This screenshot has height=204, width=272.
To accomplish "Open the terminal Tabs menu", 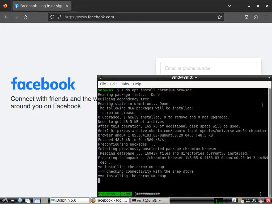I will [x=125, y=84].
